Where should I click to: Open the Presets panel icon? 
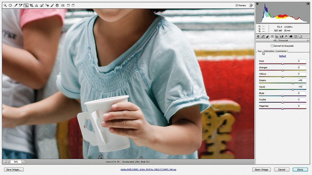(296, 36)
